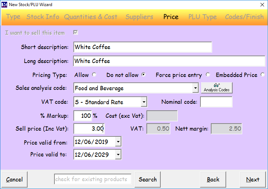Click the check for existing products box
This screenshot has width=268, height=189.
[93, 179]
